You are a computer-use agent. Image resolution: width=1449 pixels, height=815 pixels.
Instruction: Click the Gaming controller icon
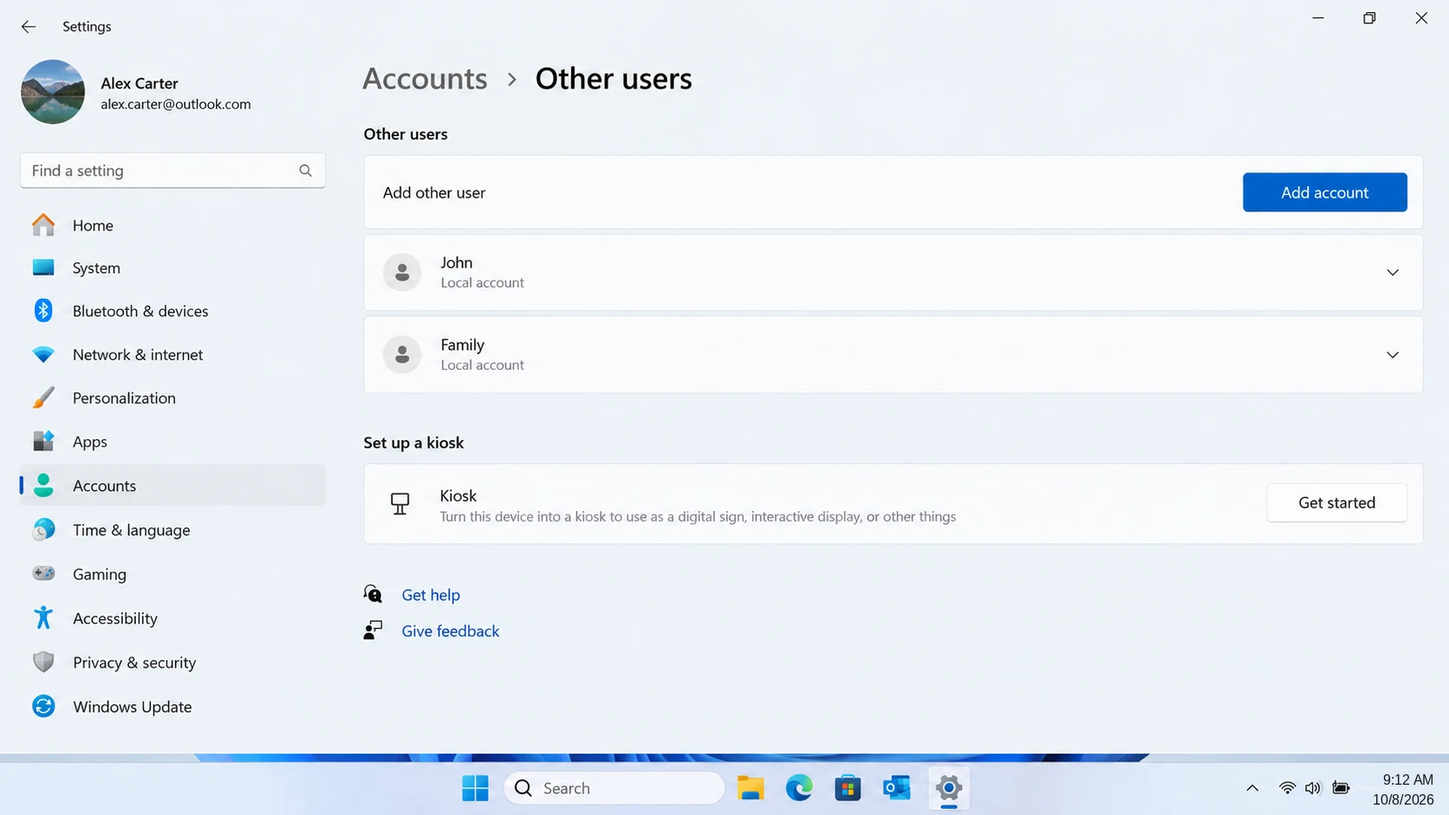click(43, 573)
